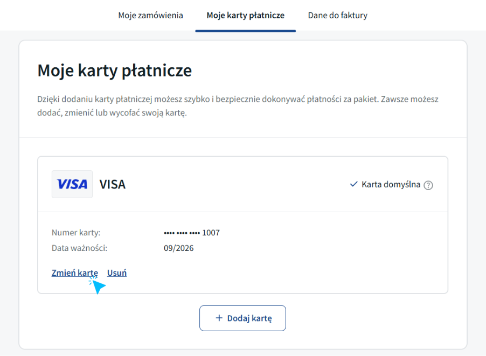Open the Zmień kartę link

click(75, 273)
